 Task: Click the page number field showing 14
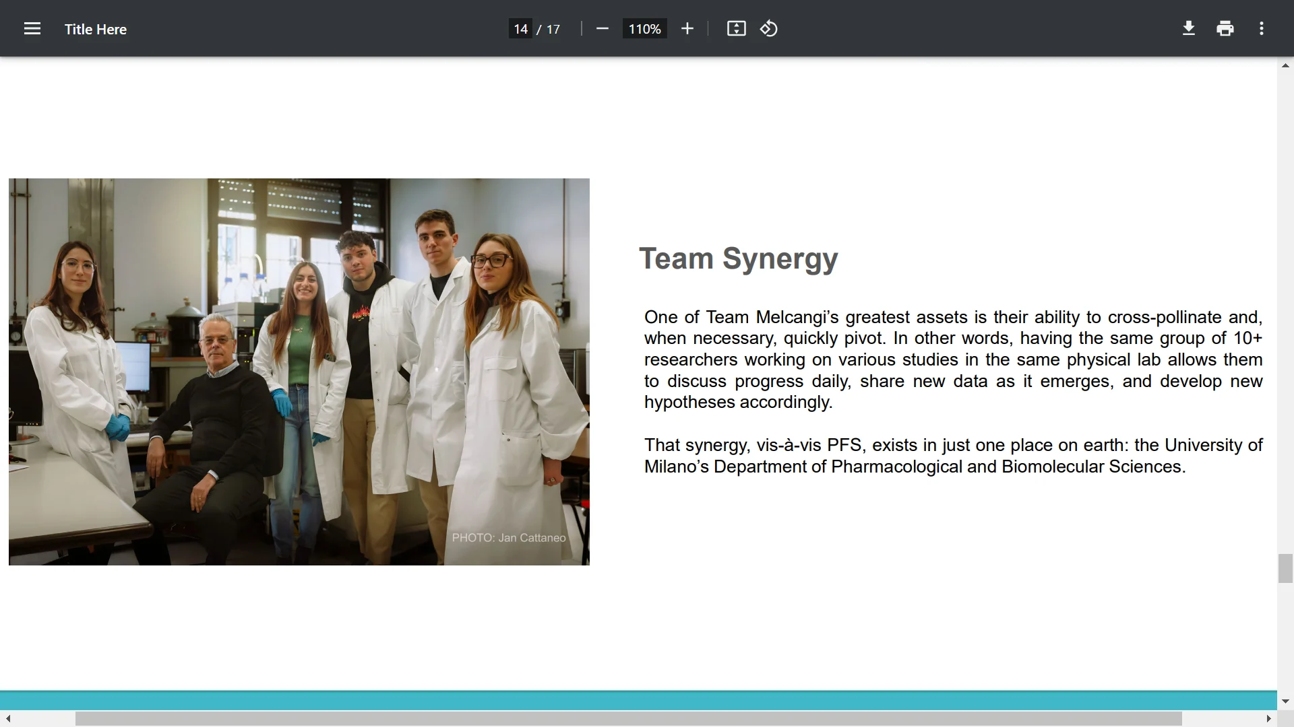(x=520, y=29)
